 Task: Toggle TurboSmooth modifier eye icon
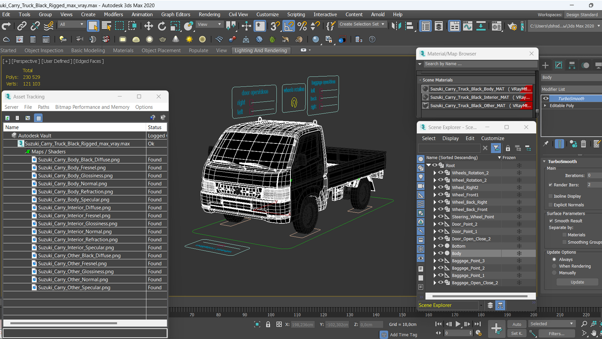pyautogui.click(x=546, y=98)
